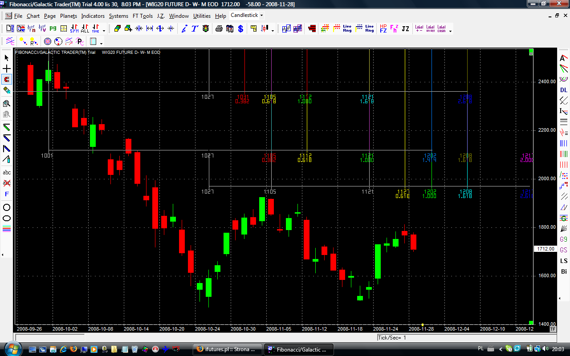This screenshot has width=570, height=356.
Task: Click the blue dollar sign icon
Action: click(240, 28)
